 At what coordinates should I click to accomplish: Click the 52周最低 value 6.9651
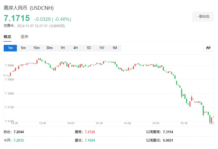[x=168, y=140]
